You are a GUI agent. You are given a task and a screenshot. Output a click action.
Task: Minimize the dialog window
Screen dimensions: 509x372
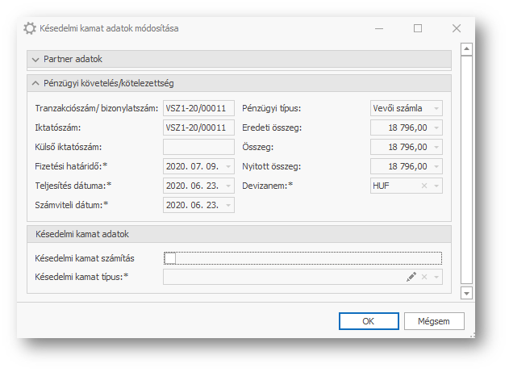pyautogui.click(x=379, y=28)
